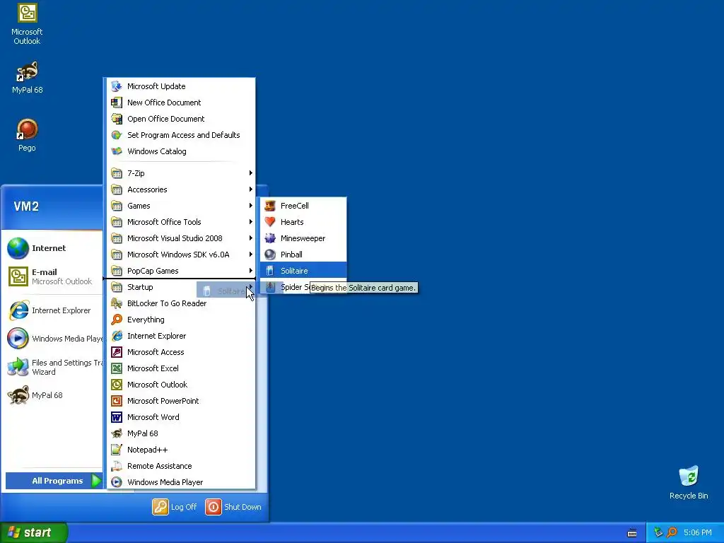The height and width of the screenshot is (543, 724).
Task: Select Windows Media Player in All Programs
Action: (x=181, y=482)
